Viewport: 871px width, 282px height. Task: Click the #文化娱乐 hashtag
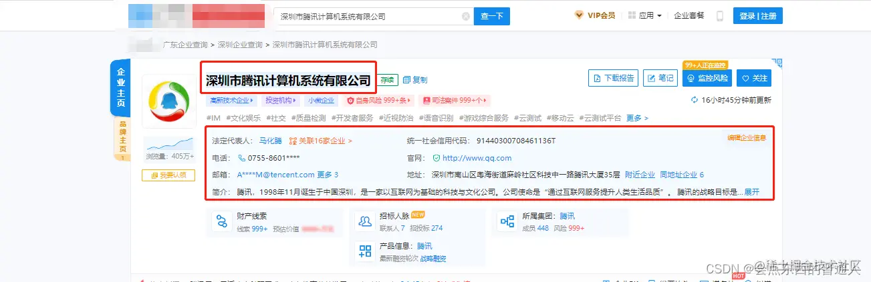pyautogui.click(x=244, y=118)
